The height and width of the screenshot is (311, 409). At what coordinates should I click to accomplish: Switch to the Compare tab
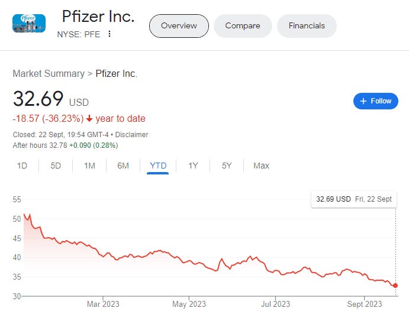pos(243,26)
